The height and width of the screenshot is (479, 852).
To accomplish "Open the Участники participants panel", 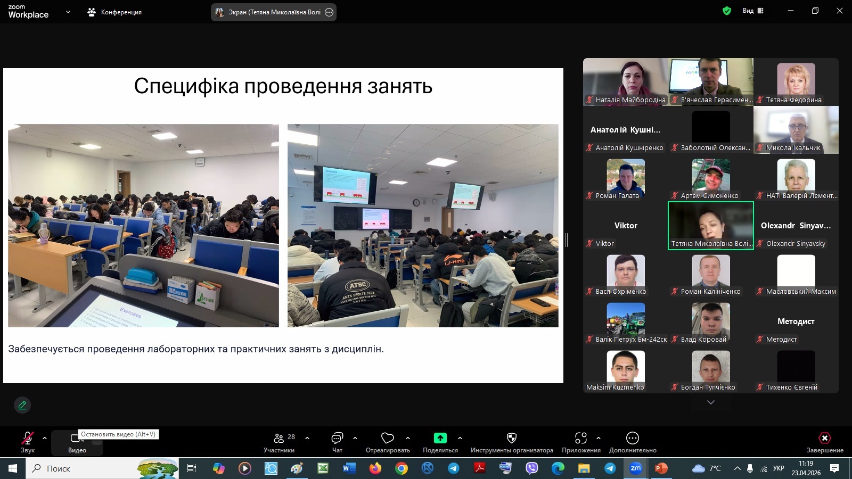I will [278, 442].
